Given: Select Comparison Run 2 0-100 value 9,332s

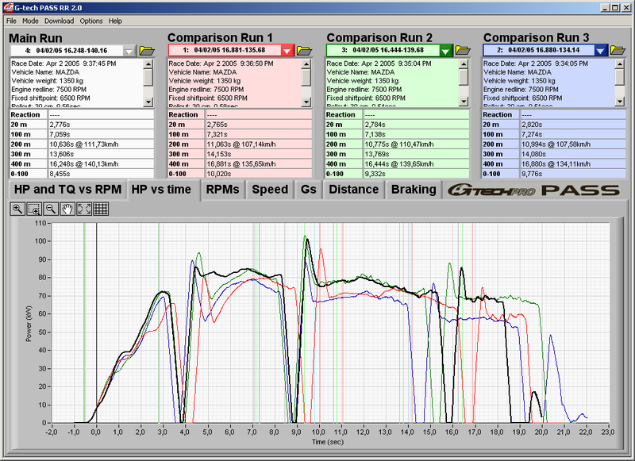Looking at the screenshot, I should (x=416, y=174).
